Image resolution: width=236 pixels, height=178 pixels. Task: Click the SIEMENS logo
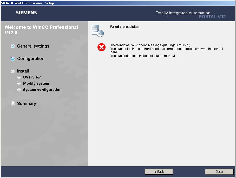26,13
